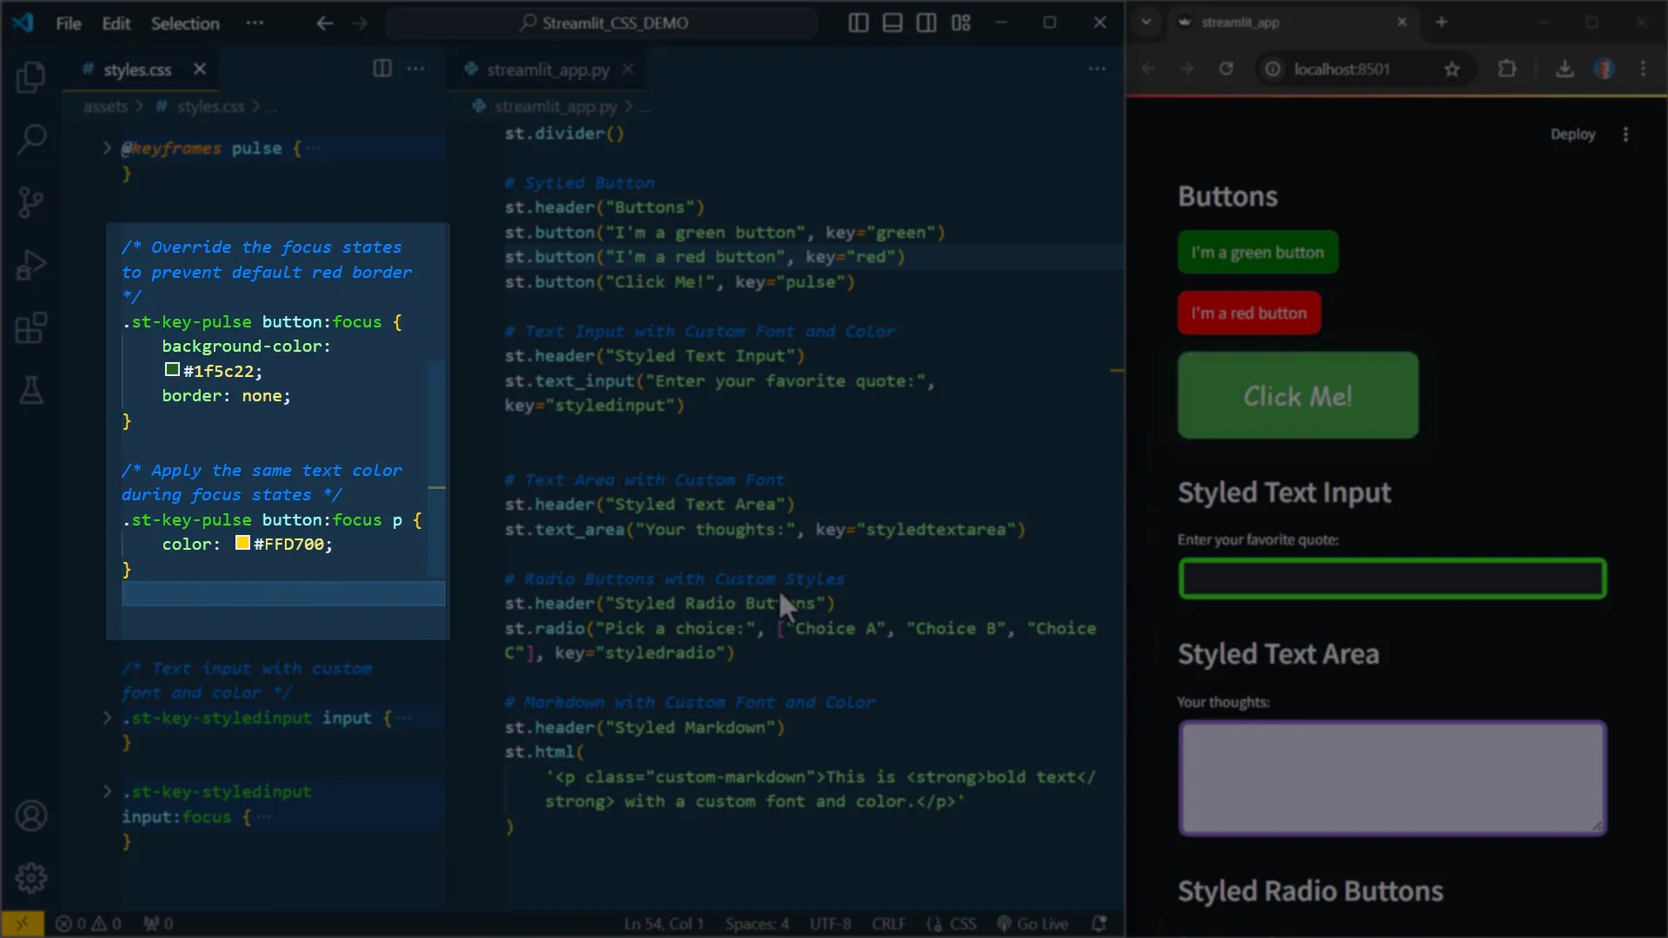Click the #FFD700 color swatch
The height and width of the screenshot is (938, 1668).
tap(243, 544)
